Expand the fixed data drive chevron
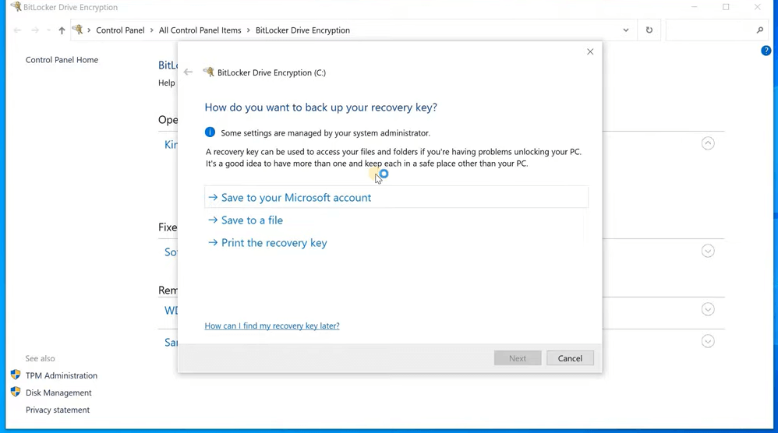778x433 pixels. coord(708,252)
